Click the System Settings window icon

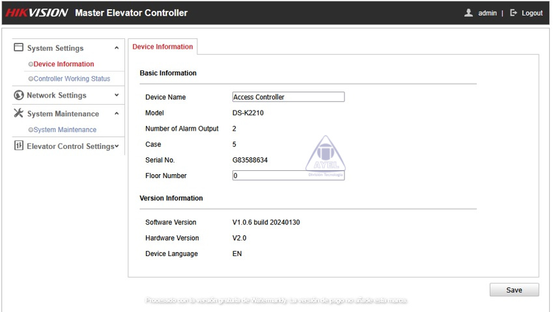[18, 48]
